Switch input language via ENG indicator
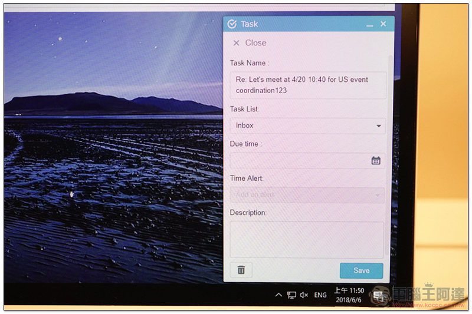Image resolution: width=472 pixels, height=314 pixels. (320, 295)
